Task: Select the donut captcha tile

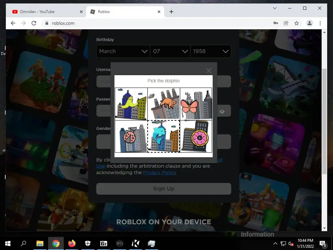Action: (x=196, y=136)
